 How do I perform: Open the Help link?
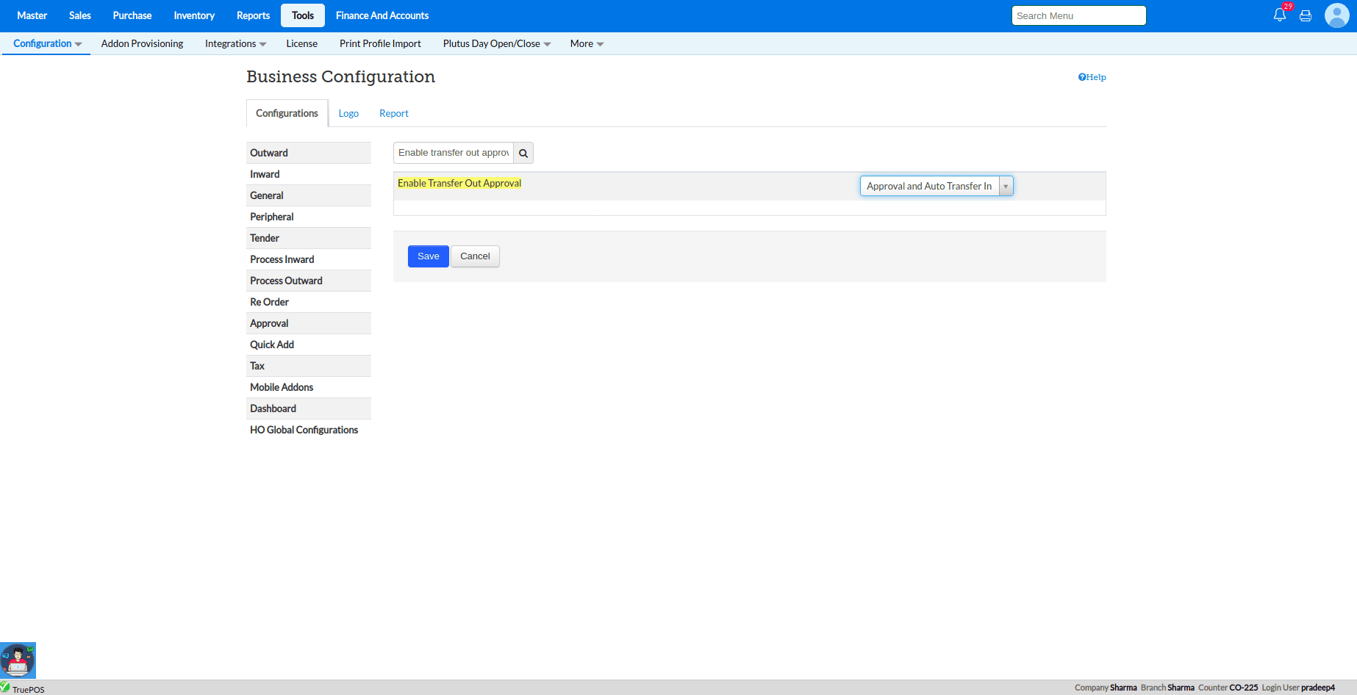click(x=1092, y=77)
